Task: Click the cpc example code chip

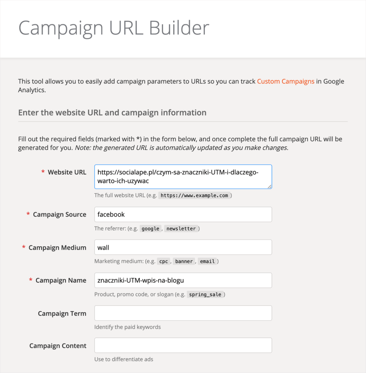Action: click(164, 262)
